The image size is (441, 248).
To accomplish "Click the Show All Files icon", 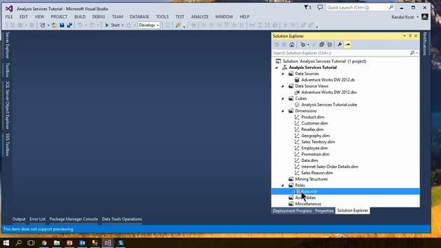I will [x=329, y=44].
